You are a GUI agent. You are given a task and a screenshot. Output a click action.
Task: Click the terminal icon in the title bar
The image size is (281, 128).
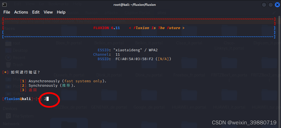pos(5,5)
